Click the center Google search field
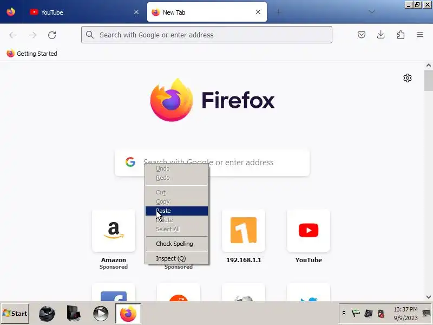This screenshot has height=325, width=433. coord(212,162)
